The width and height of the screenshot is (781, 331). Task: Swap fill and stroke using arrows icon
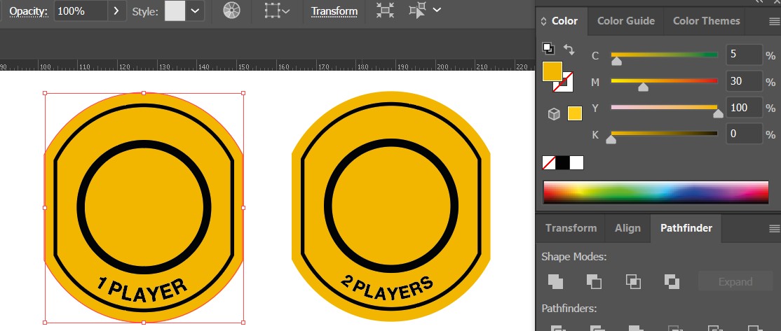(x=569, y=49)
